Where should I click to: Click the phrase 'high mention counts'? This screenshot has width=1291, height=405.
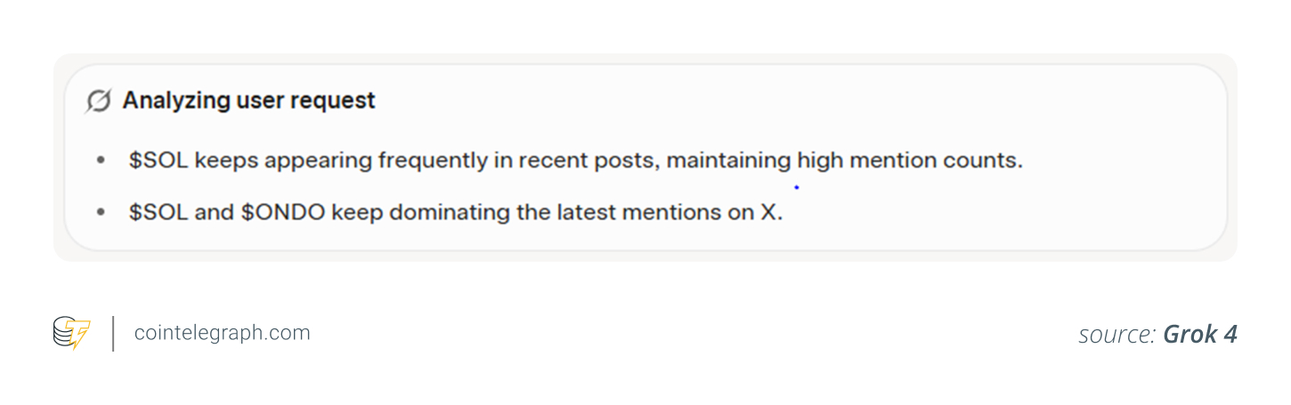coord(909,161)
